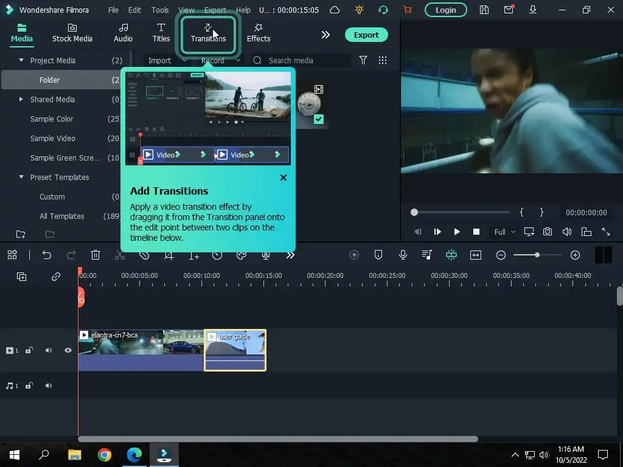Record voiceover microphone icon
Viewport: 623px width, 467px height.
point(403,255)
